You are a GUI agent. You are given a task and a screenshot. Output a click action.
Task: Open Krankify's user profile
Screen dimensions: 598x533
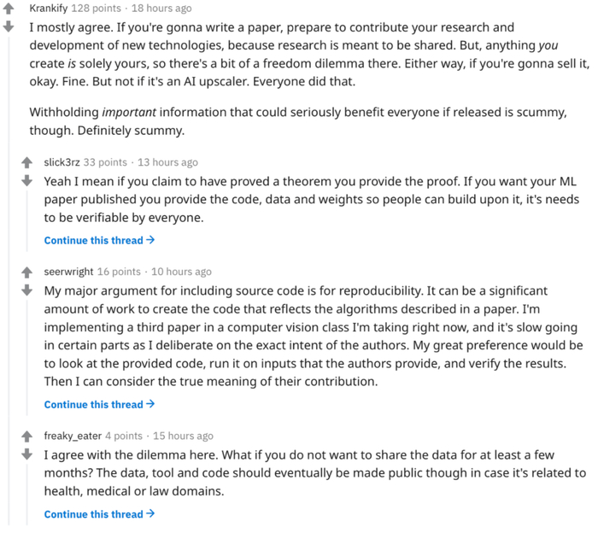(49, 8)
